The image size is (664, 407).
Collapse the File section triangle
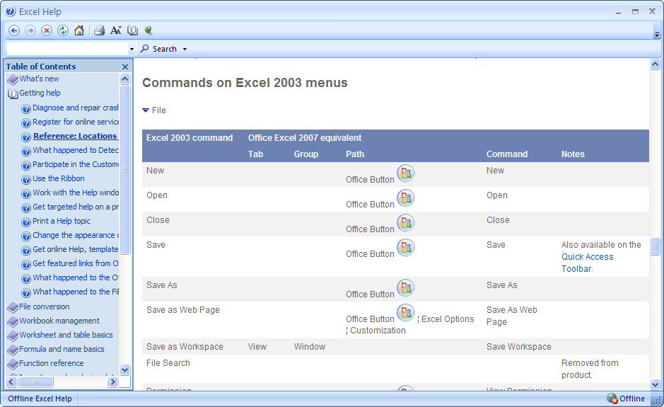pyautogui.click(x=146, y=110)
